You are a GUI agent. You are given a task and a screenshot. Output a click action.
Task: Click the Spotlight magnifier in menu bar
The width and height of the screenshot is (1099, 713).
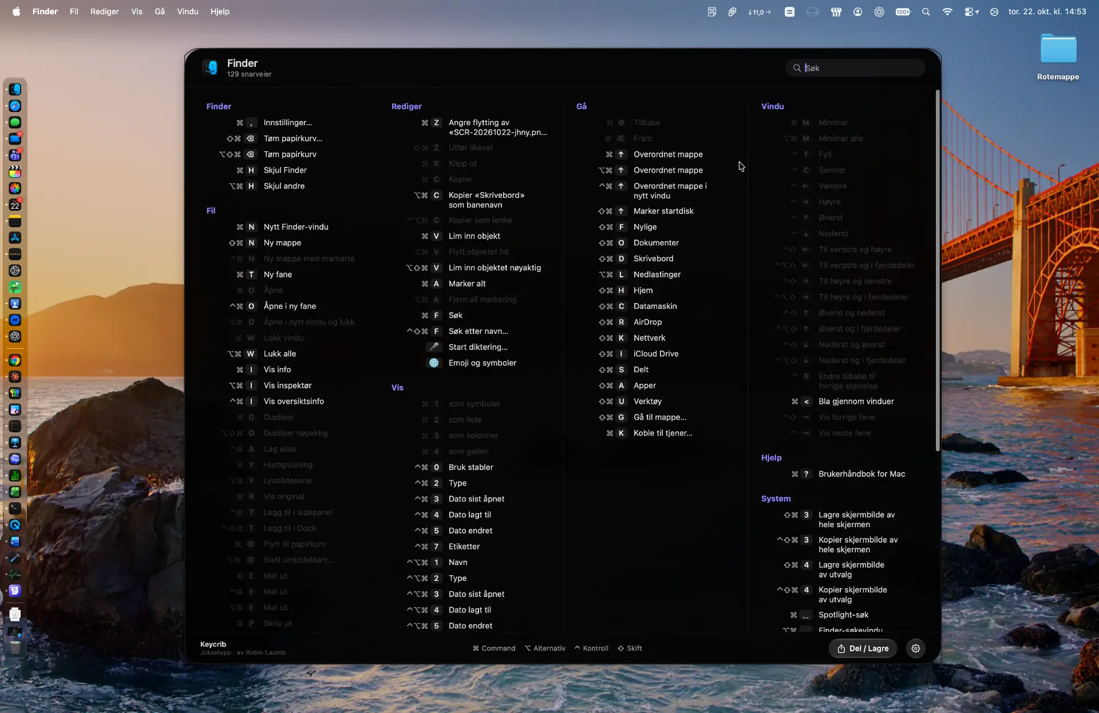pos(926,11)
